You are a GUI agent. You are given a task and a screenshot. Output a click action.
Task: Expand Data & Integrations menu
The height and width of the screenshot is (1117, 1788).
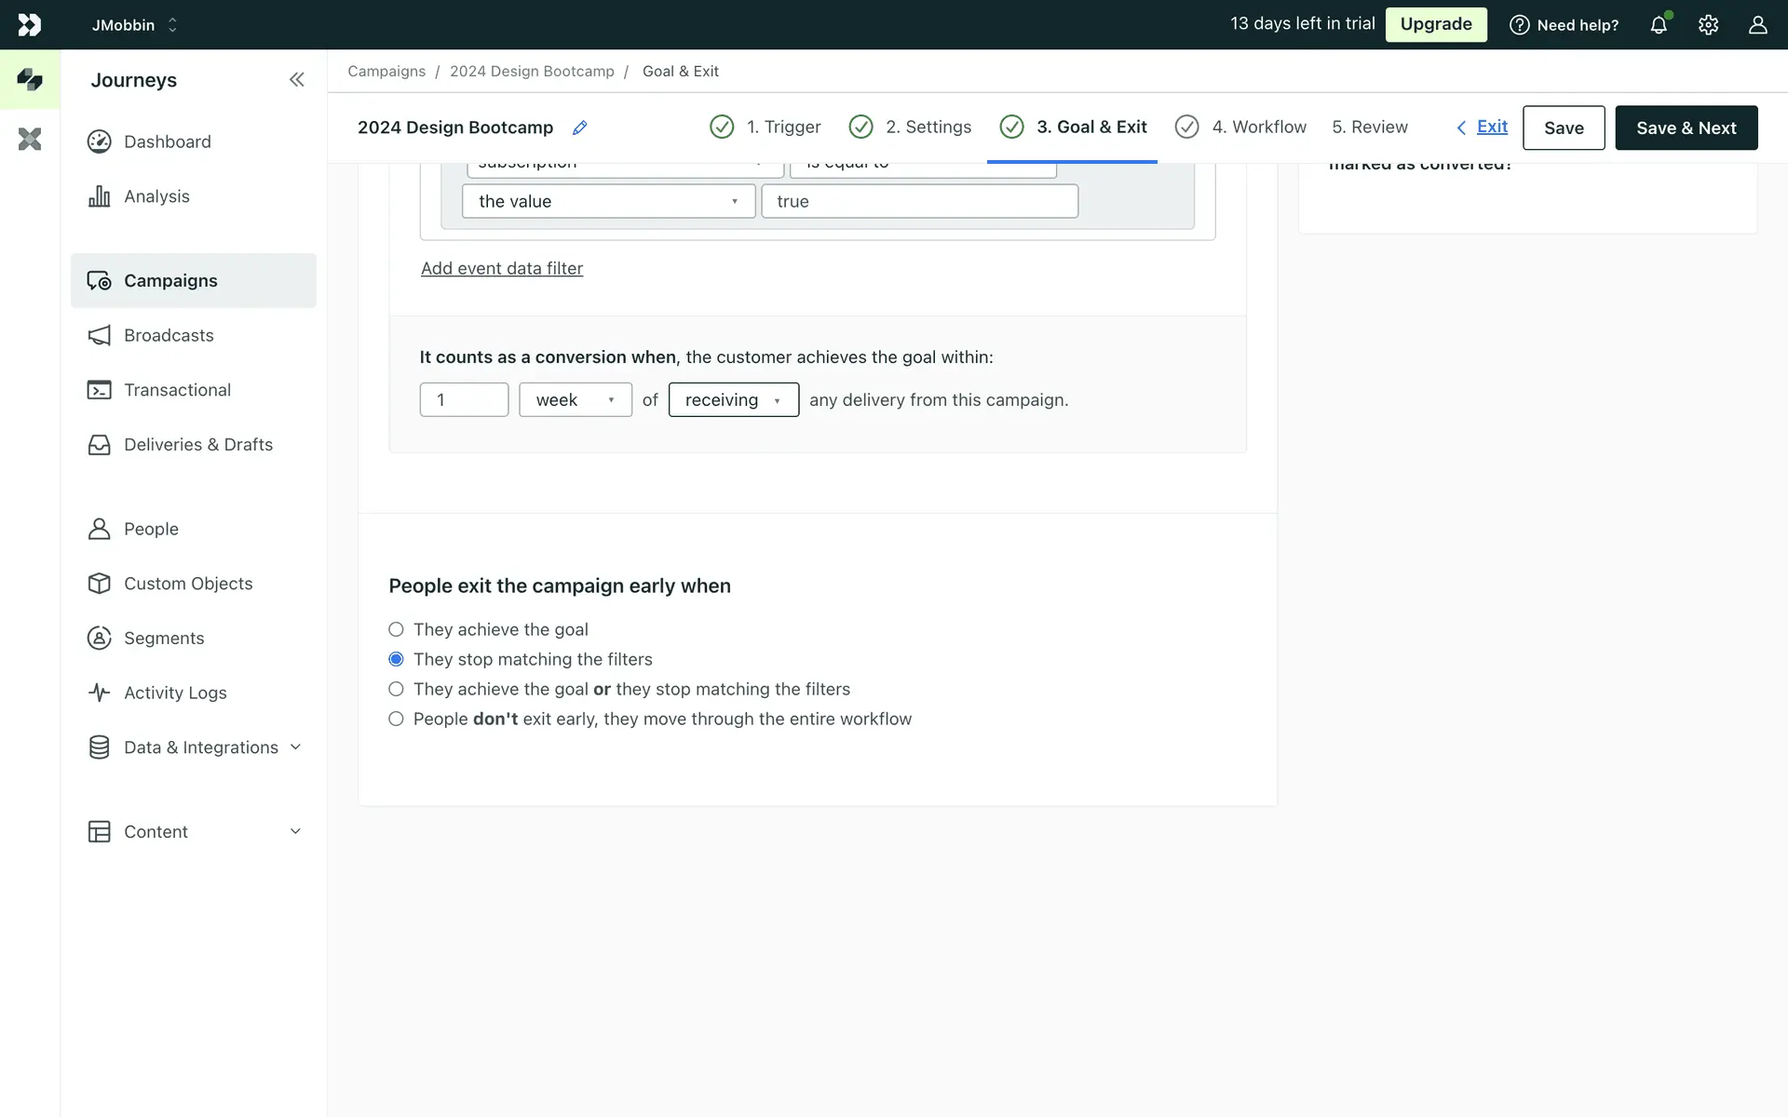coord(200,747)
